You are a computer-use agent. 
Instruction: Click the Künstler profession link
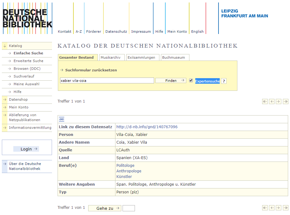click(x=124, y=177)
